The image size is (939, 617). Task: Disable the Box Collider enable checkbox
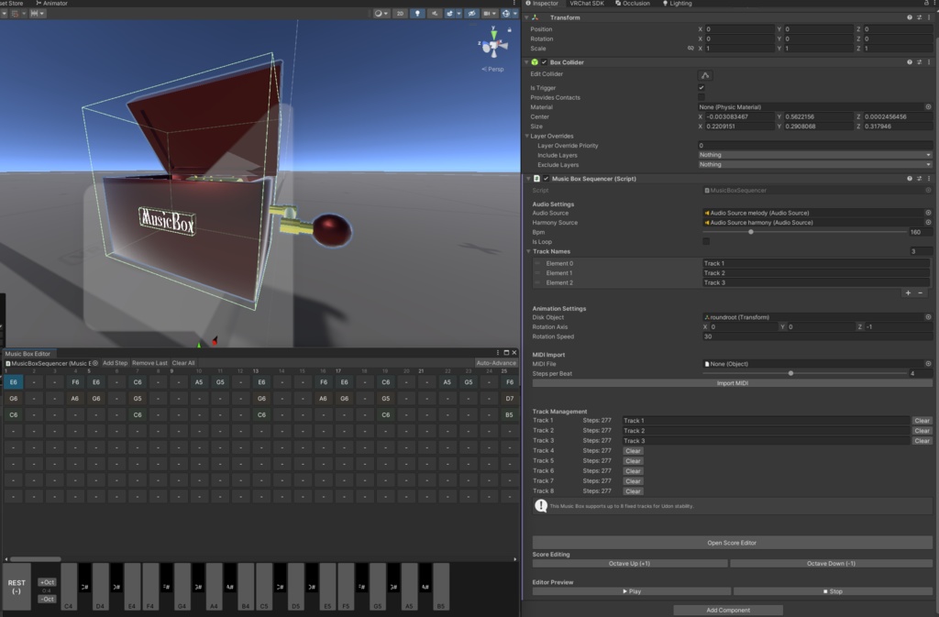545,62
